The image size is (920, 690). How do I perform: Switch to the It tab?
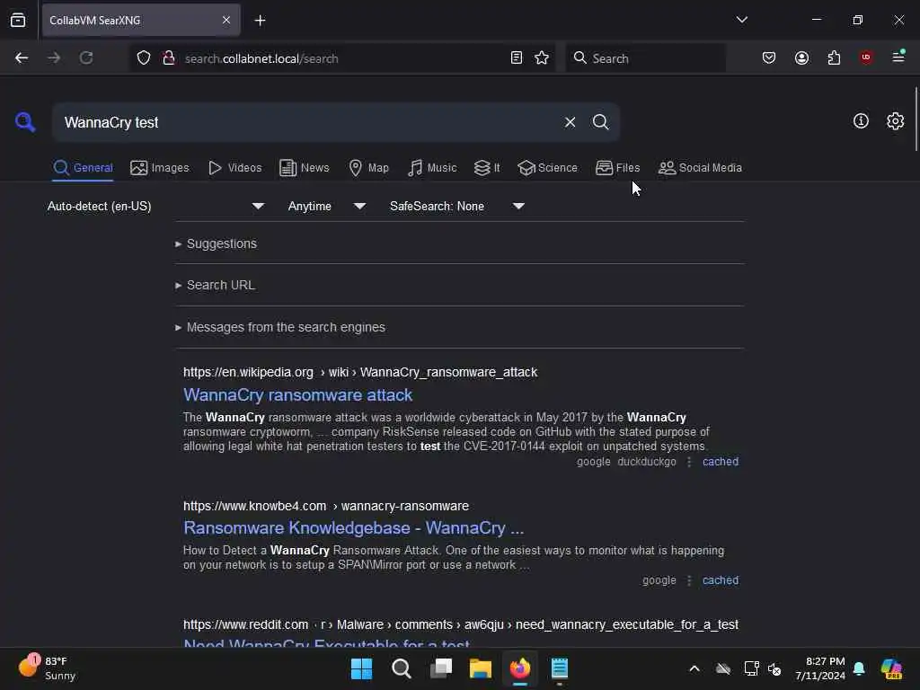point(486,168)
